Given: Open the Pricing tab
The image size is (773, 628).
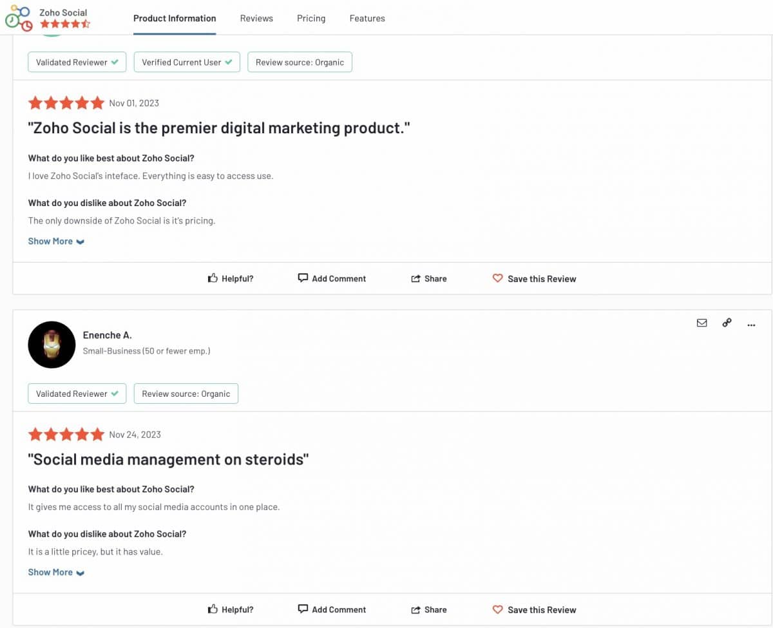Looking at the screenshot, I should 311,18.
